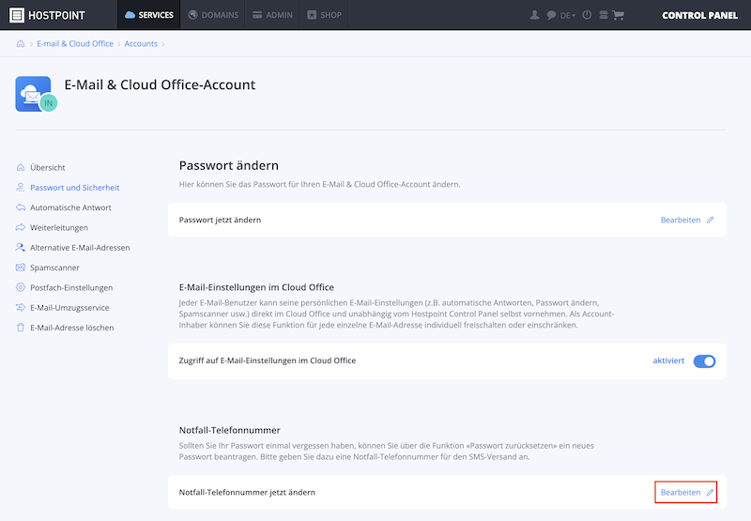
Task: Go to E-mail & Cloud Office breadcrumb
Action: (x=75, y=43)
